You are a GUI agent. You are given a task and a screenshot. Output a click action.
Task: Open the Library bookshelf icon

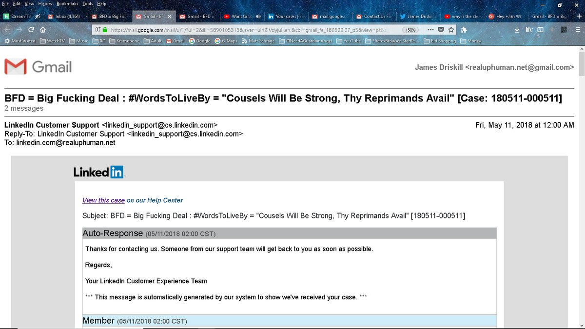tap(529, 30)
